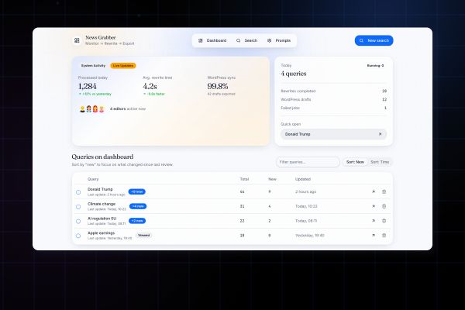
Task: Click the Queries on dashboard heading
Action: coord(102,157)
